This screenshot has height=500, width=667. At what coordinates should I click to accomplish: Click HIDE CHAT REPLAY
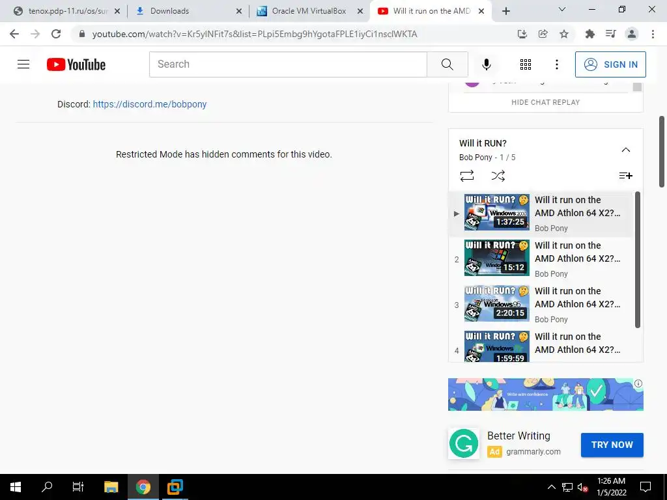(x=545, y=102)
